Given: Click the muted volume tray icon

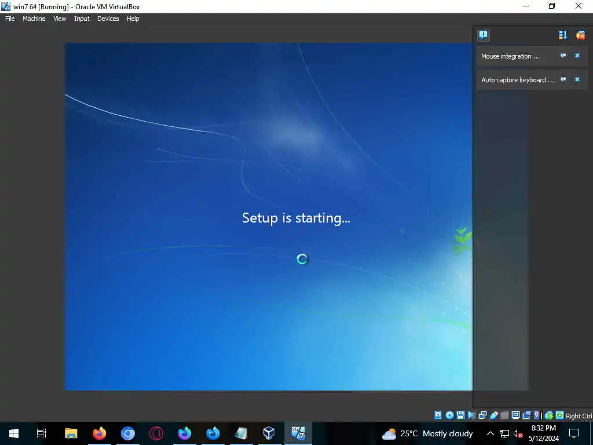Looking at the screenshot, I should pos(518,433).
